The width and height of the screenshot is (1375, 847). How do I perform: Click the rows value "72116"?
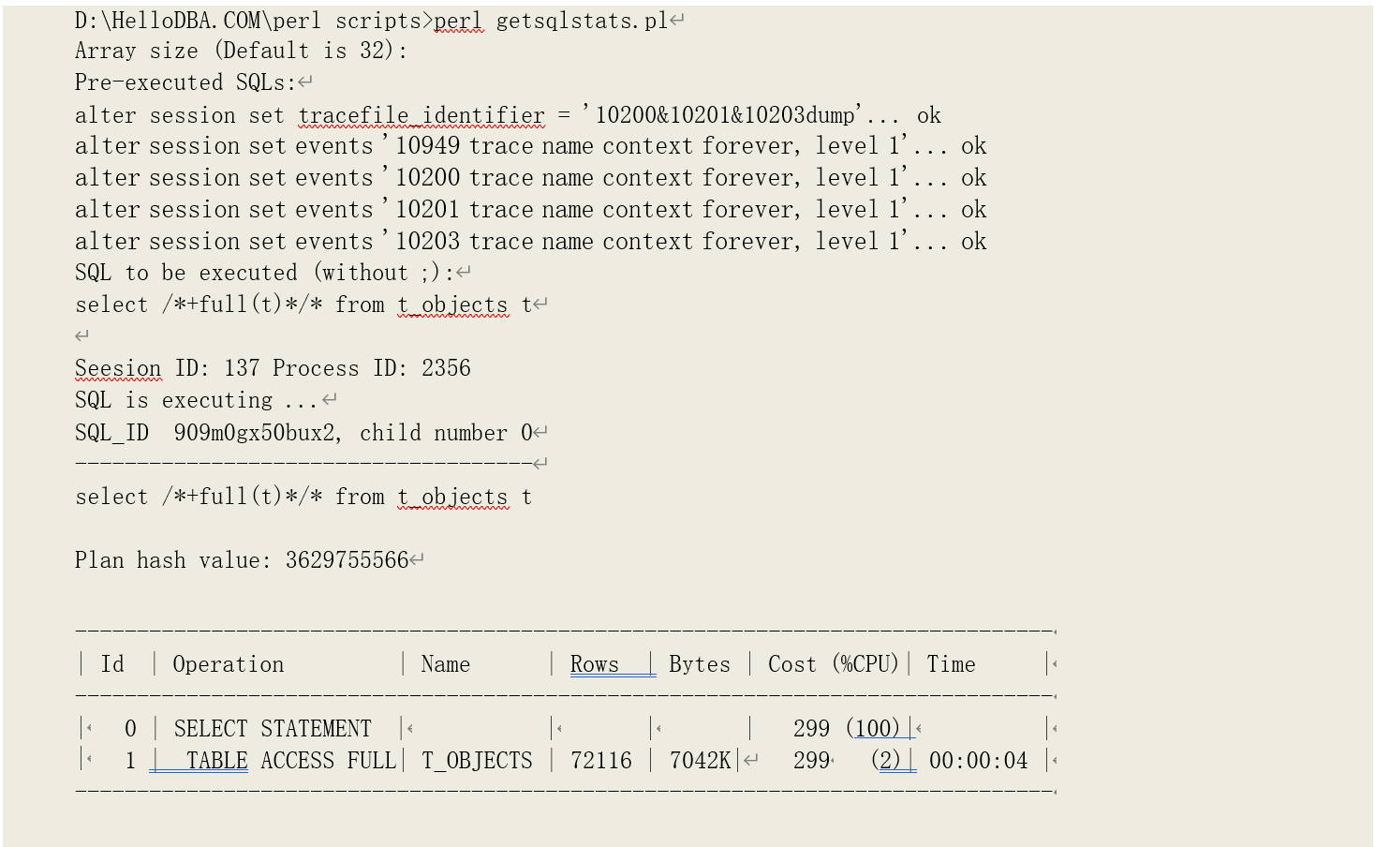pos(600,761)
